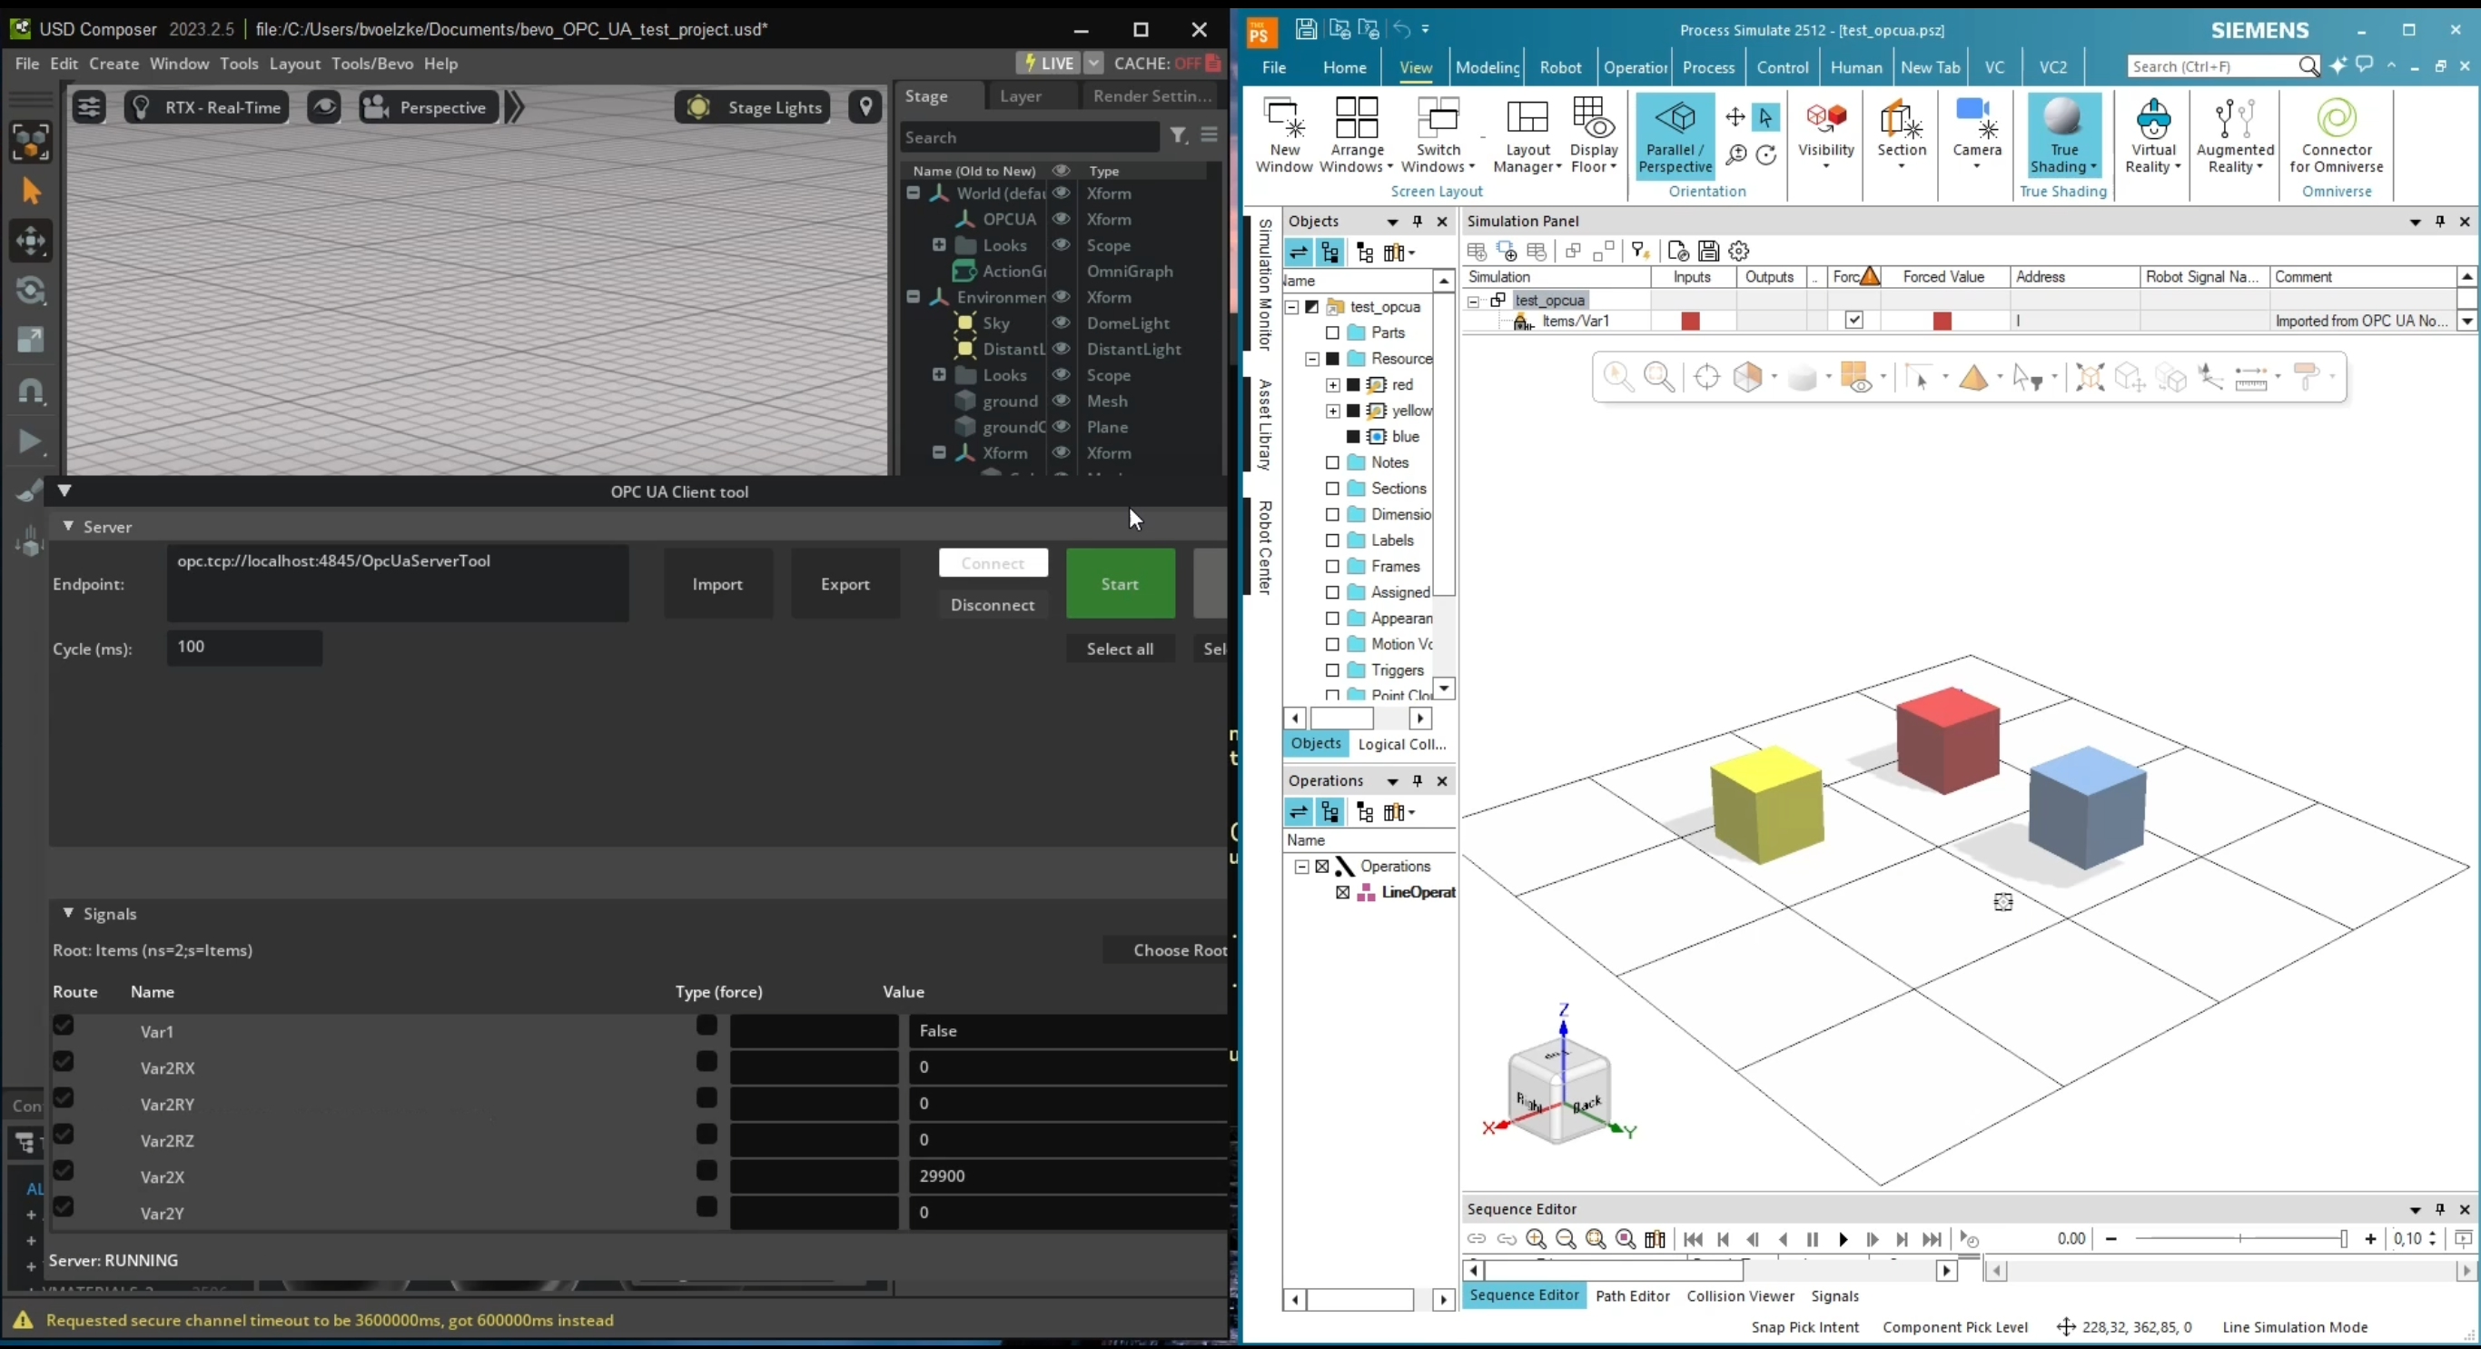Click the Camera icon in ribbon
Viewport: 2481px width, 1349px height.
[x=1976, y=118]
